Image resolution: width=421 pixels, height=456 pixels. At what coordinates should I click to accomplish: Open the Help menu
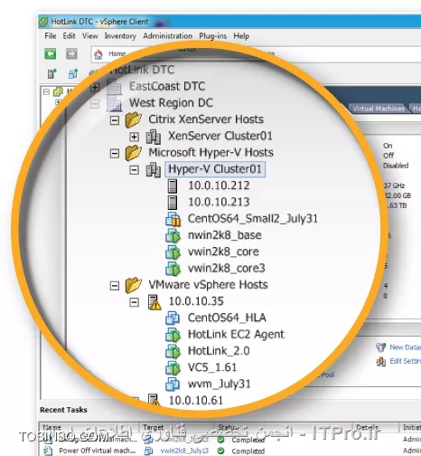click(x=241, y=36)
